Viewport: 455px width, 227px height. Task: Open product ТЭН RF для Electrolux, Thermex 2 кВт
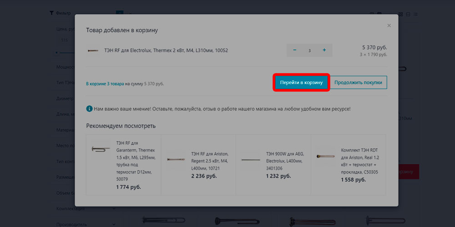tap(166, 50)
